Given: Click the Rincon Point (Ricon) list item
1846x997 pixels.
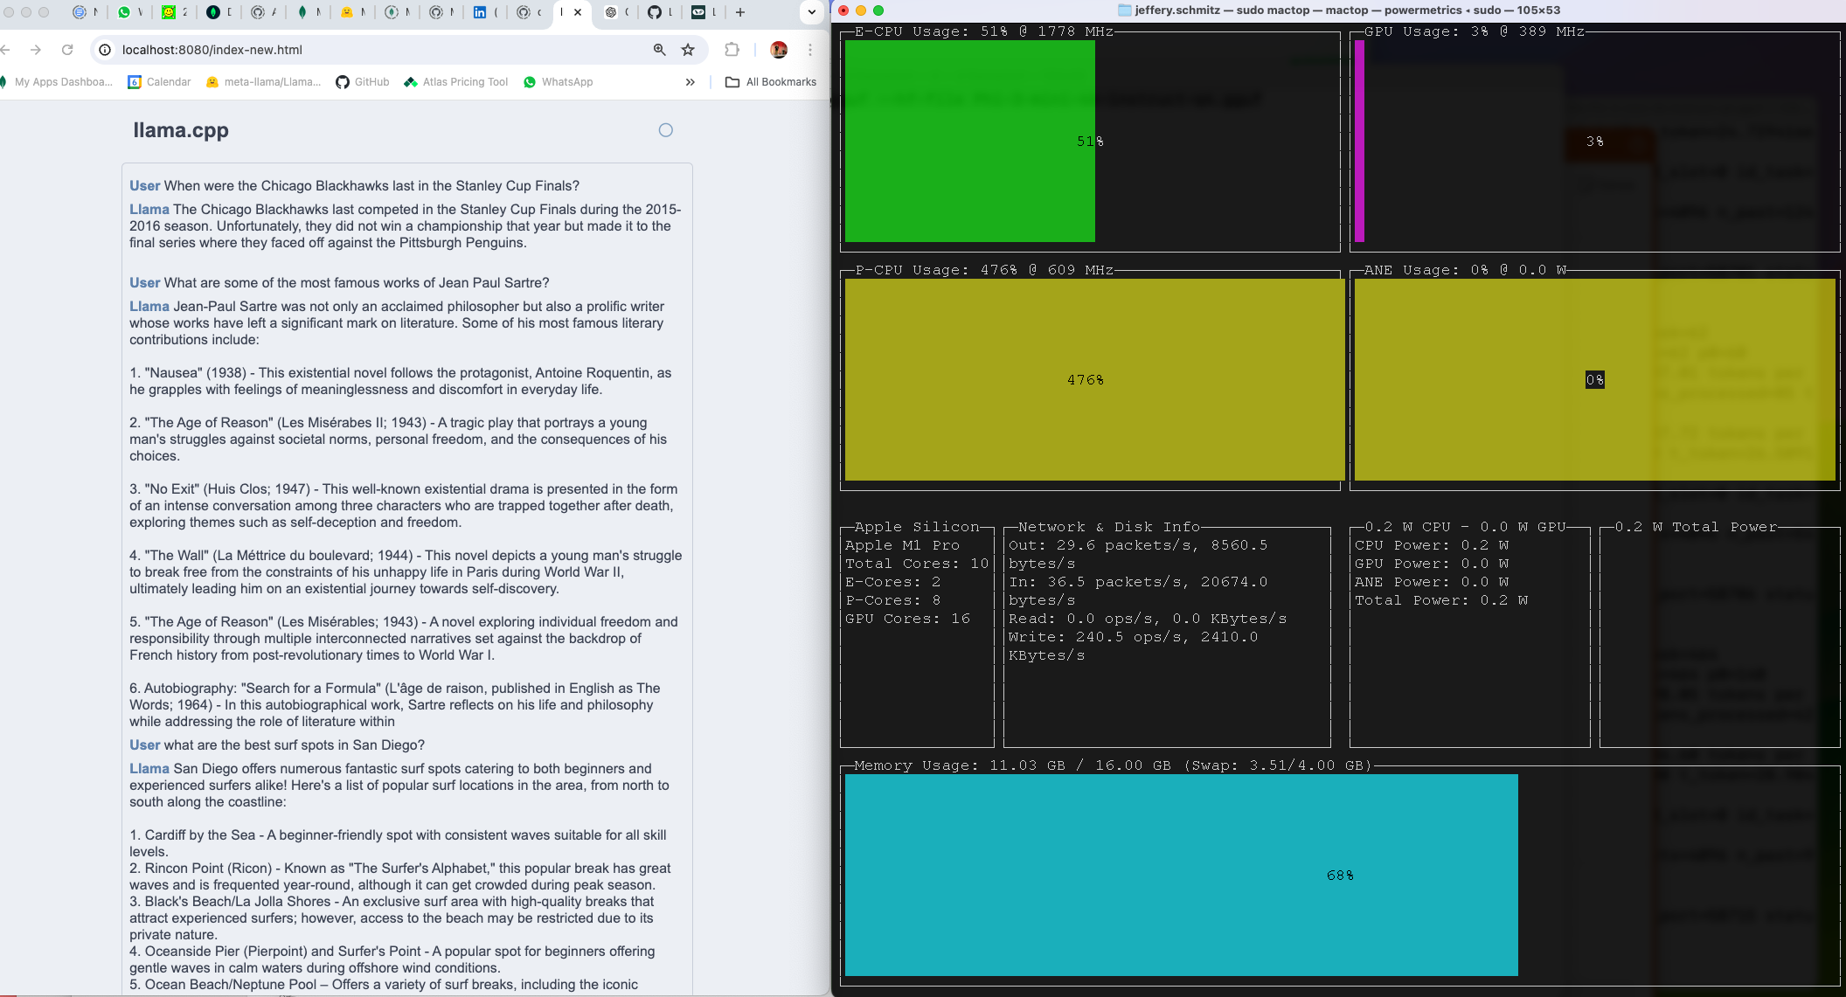Looking at the screenshot, I should (400, 876).
